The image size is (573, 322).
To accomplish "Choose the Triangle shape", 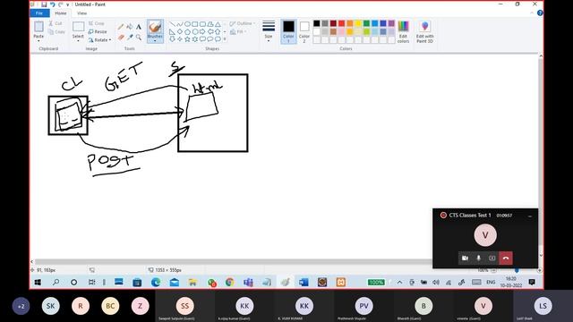I will click(218, 24).
